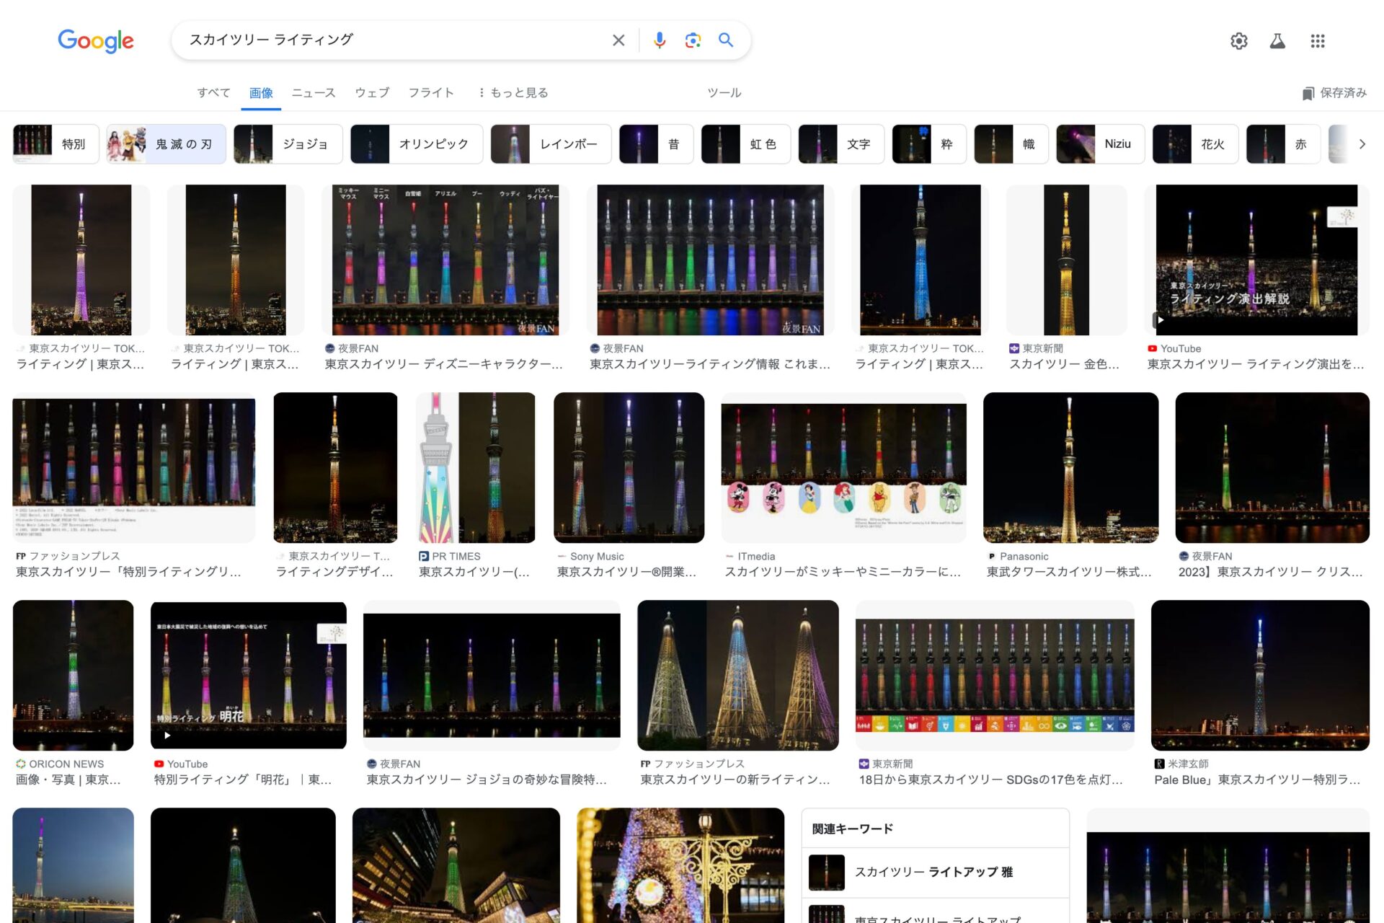Open the Google apps grid
Screen dimensions: 1384x923
point(1318,41)
